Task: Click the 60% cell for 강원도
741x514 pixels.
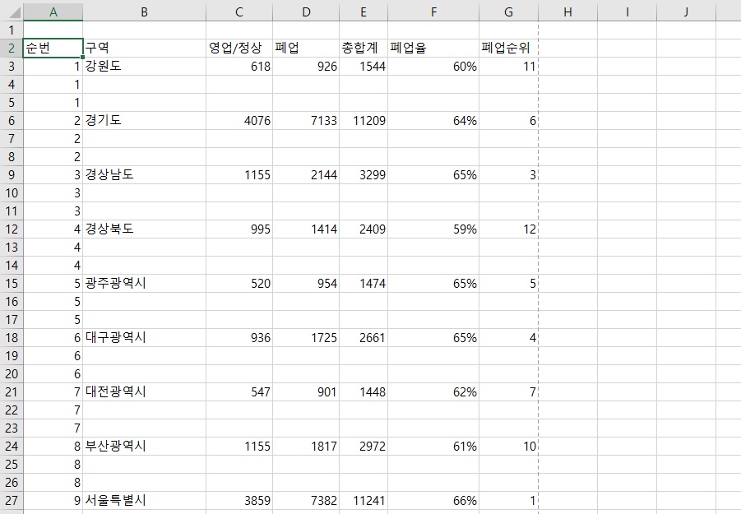Action: tap(433, 66)
